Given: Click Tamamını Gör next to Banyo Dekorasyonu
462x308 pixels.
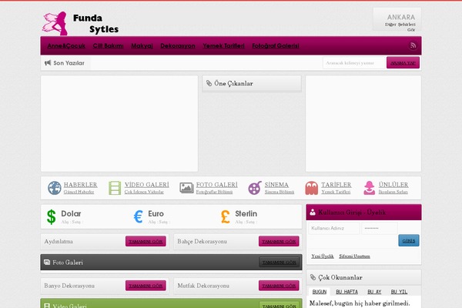Looking at the screenshot, I should pyautogui.click(x=146, y=286).
